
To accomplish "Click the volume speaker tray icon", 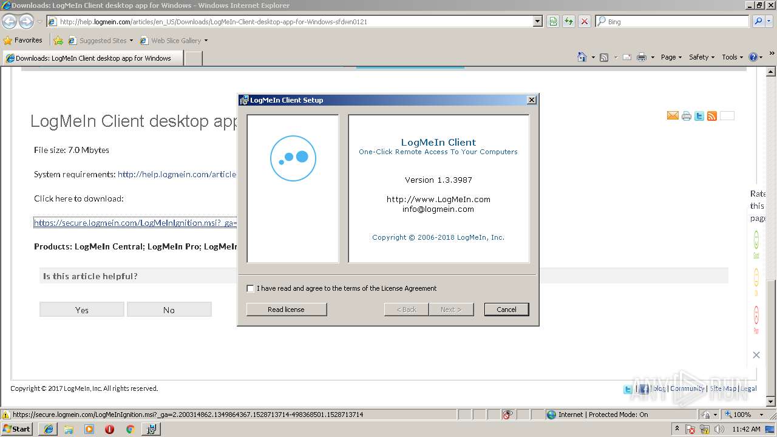I will 719,429.
